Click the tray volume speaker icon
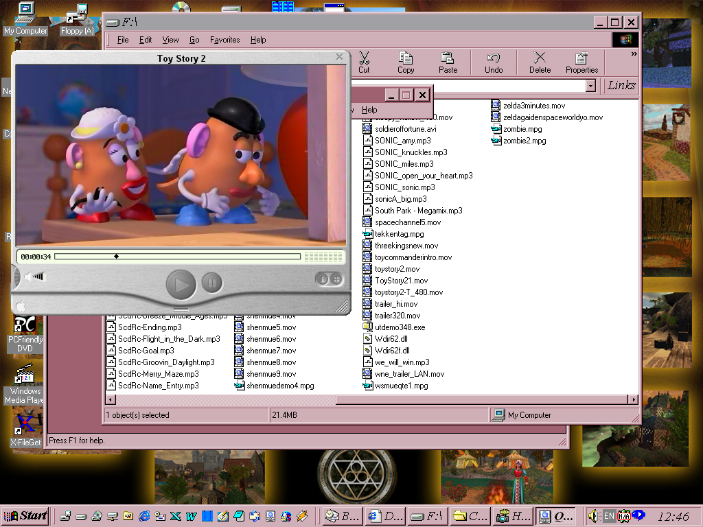Viewport: 703px width, 527px height. [594, 516]
